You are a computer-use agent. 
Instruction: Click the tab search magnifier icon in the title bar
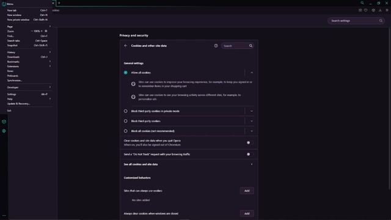pos(362,3)
